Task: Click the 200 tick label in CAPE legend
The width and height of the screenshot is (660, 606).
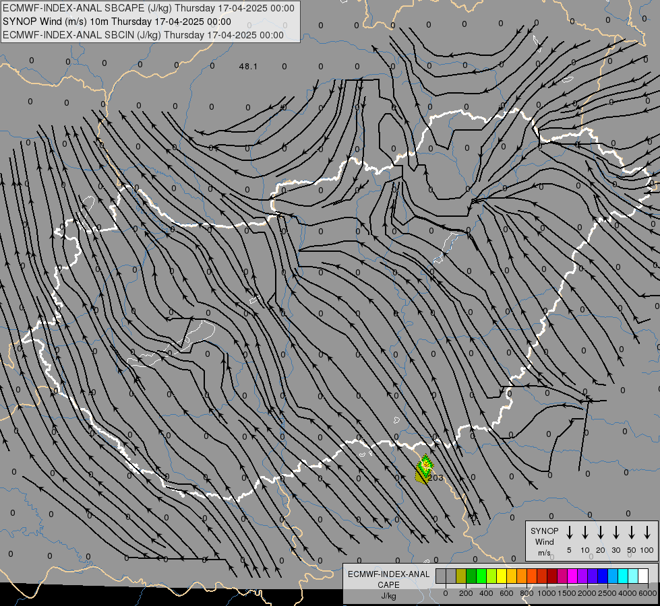Action: click(466, 593)
